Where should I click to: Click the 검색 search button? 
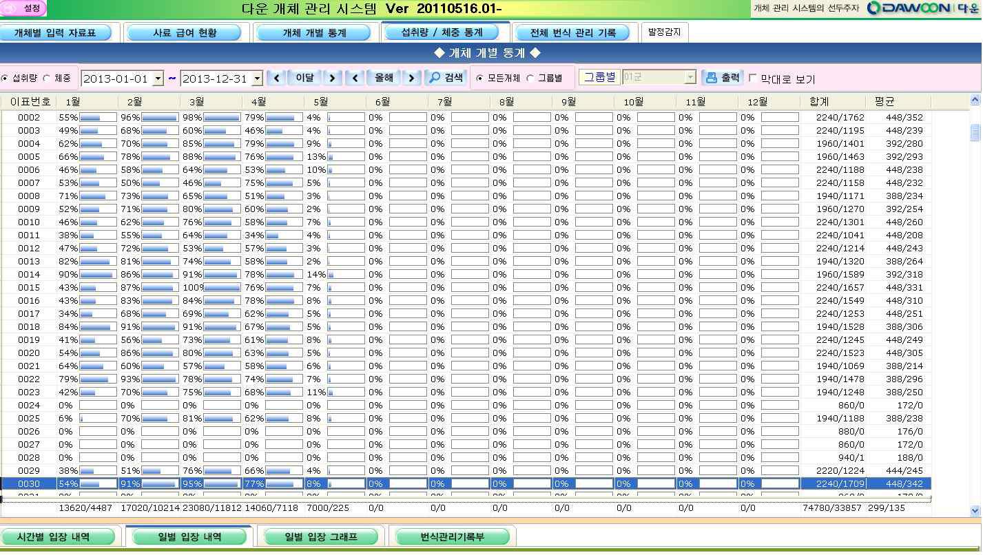[x=446, y=78]
